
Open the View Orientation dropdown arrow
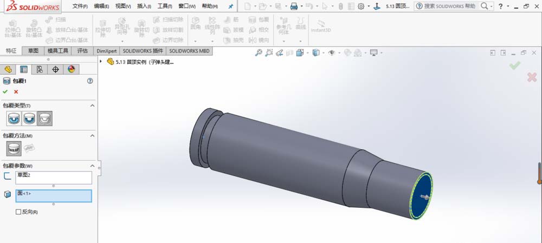click(307, 53)
